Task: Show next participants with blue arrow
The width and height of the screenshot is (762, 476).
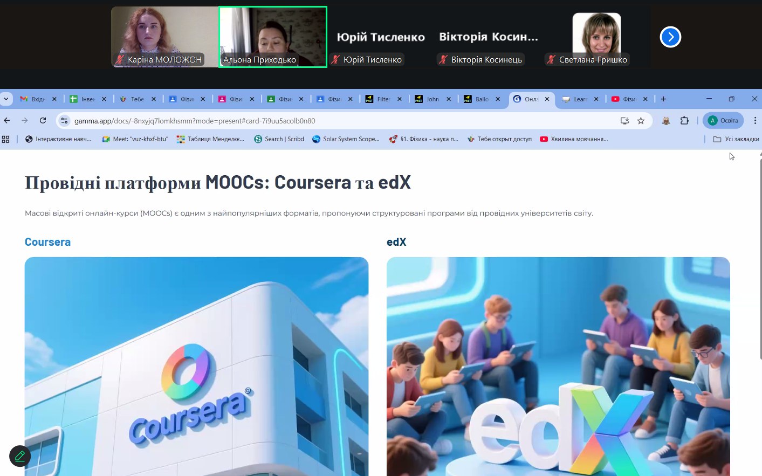Action: [670, 37]
